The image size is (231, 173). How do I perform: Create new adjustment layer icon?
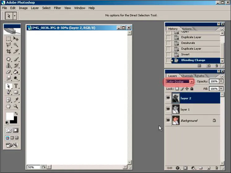193,168
